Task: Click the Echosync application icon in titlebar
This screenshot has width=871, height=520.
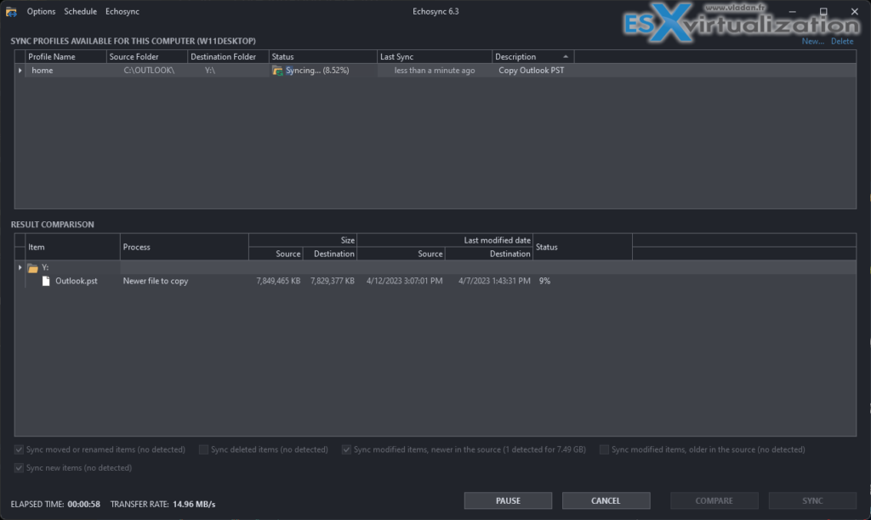Action: click(x=10, y=11)
